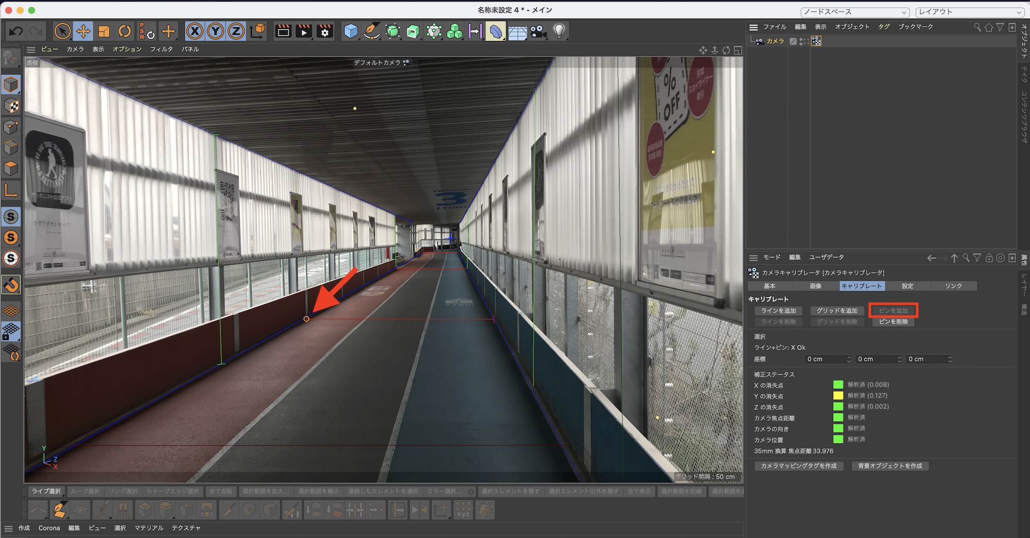Switch to the 画像 tab
This screenshot has width=1030, height=538.
pos(815,286)
